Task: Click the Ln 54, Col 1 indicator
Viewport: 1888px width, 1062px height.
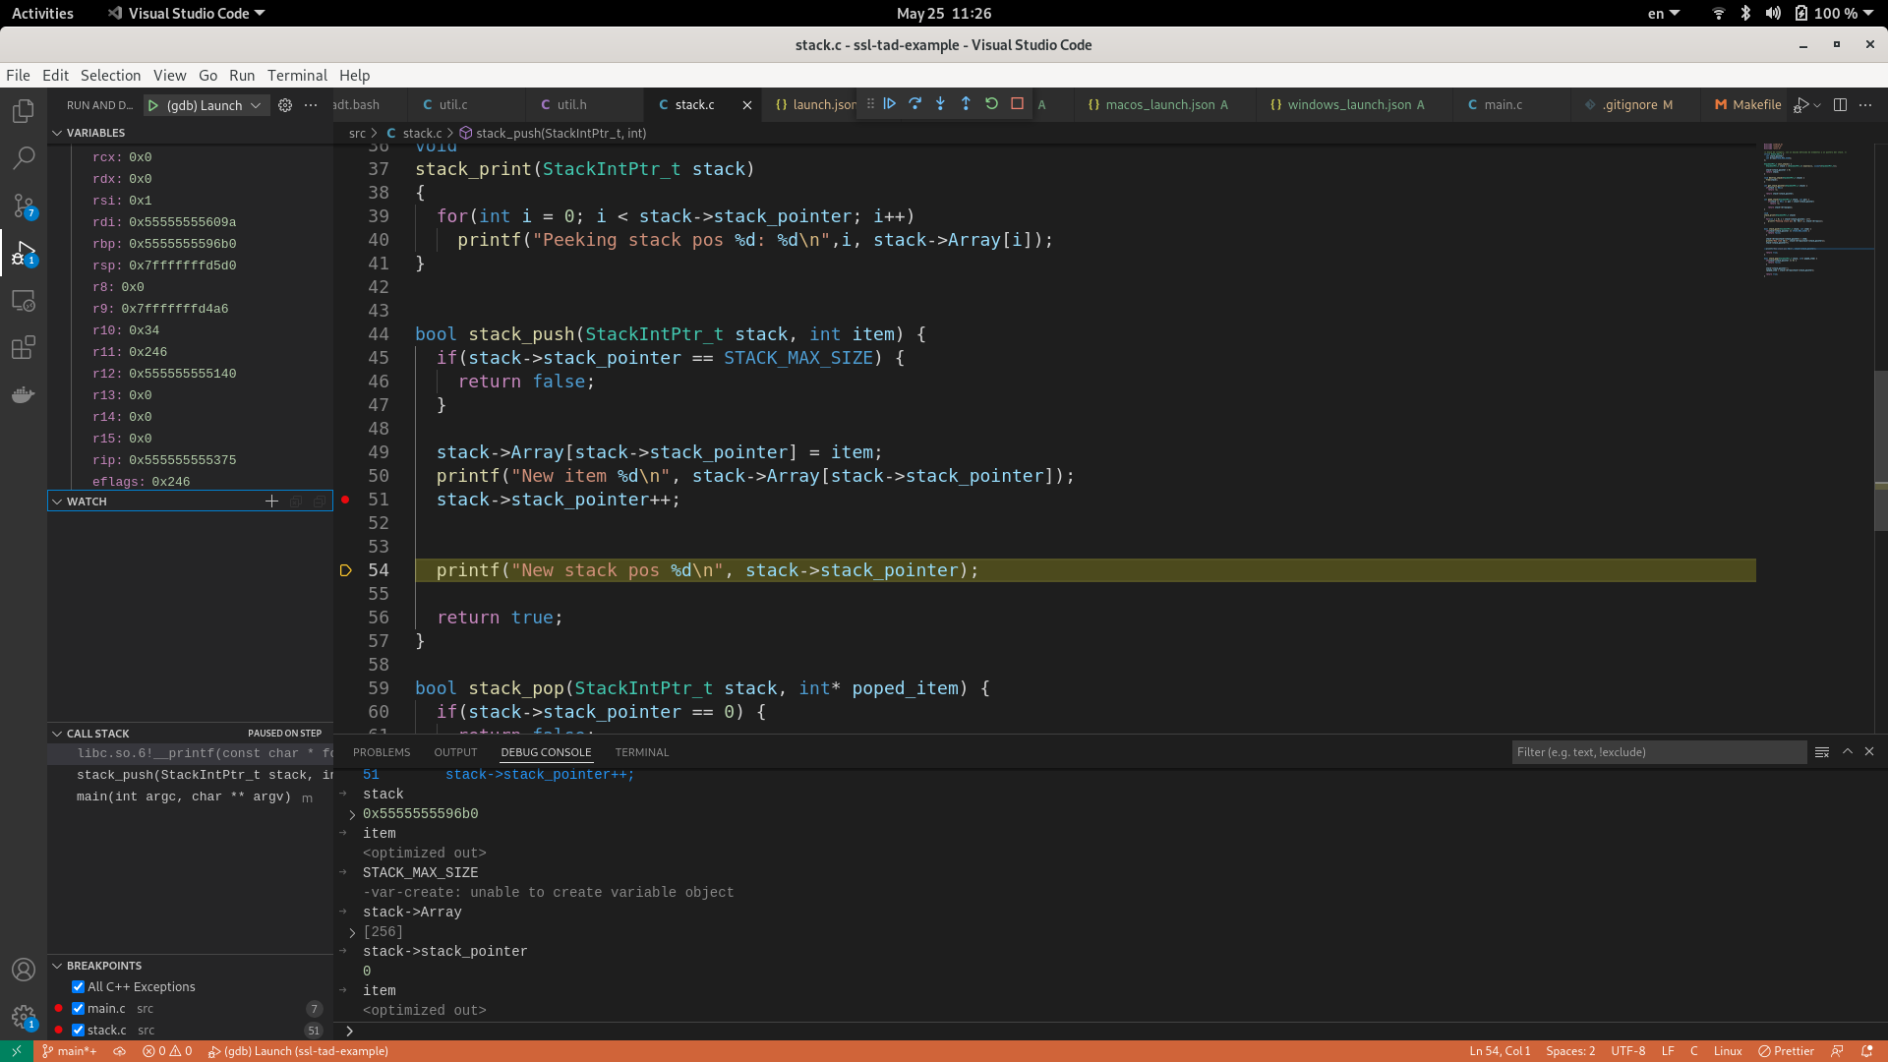Action: click(x=1500, y=1051)
